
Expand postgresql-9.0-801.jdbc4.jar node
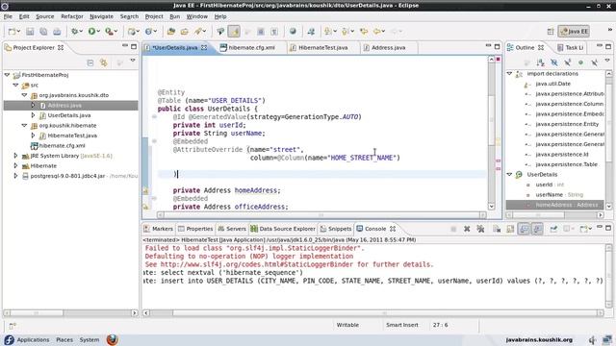tap(15, 176)
